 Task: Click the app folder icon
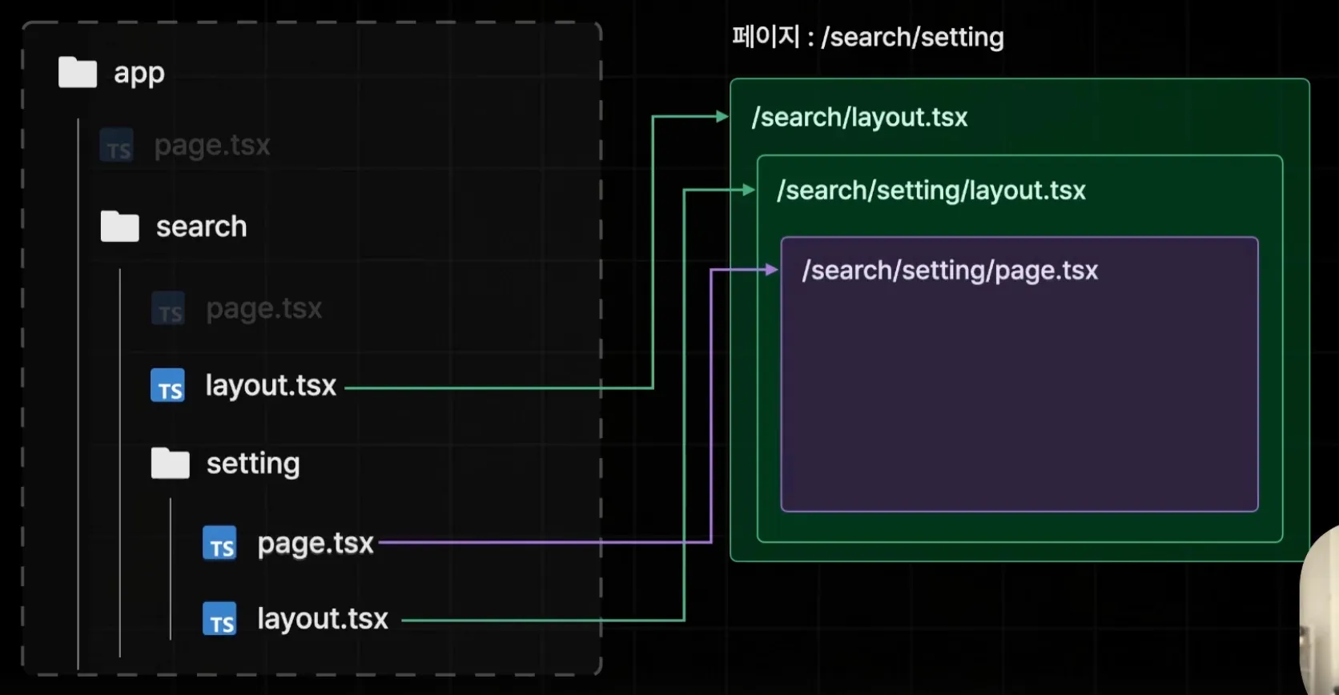point(78,73)
